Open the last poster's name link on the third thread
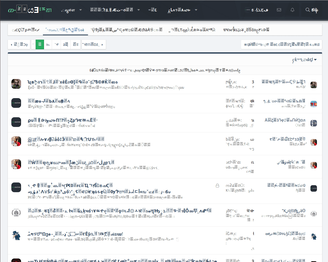 click(x=285, y=120)
